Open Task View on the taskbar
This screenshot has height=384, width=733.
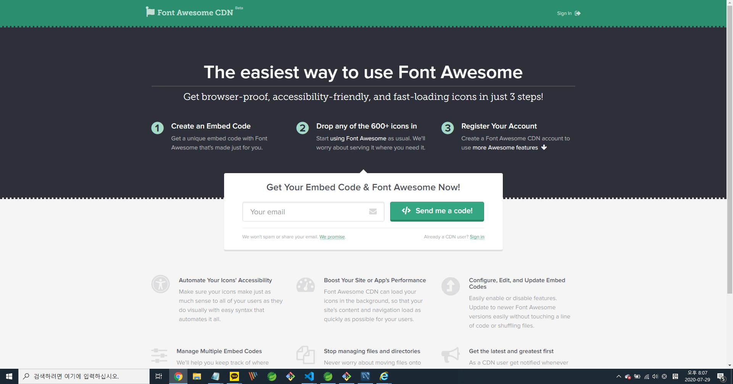click(x=159, y=376)
